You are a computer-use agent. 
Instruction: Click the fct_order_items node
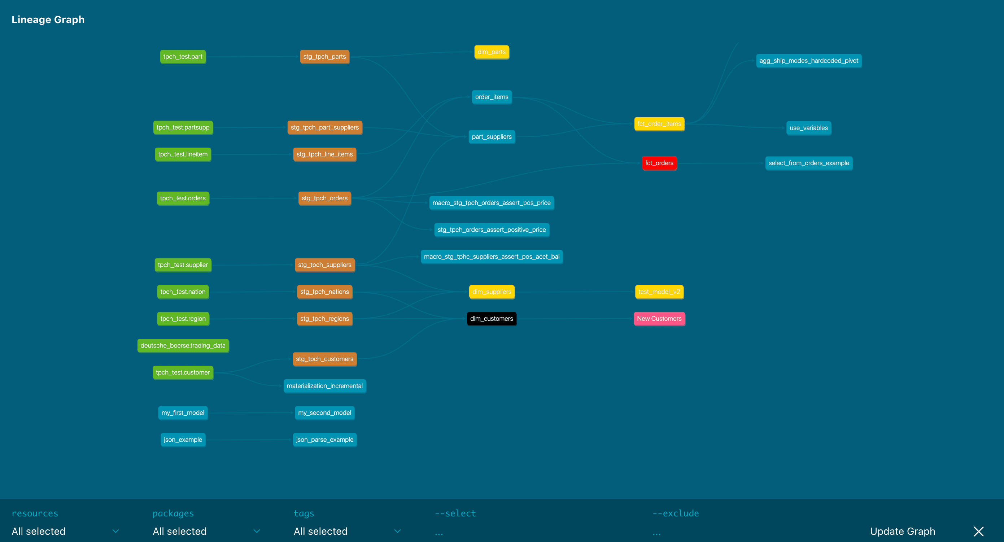point(659,123)
